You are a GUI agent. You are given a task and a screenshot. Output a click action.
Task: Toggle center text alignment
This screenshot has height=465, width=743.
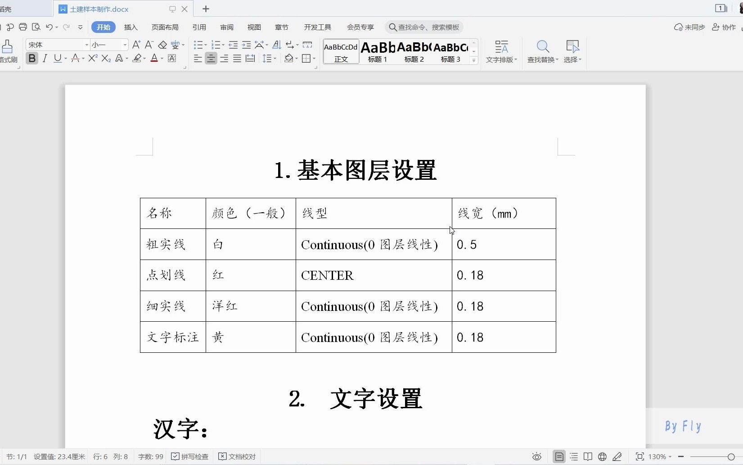211,58
